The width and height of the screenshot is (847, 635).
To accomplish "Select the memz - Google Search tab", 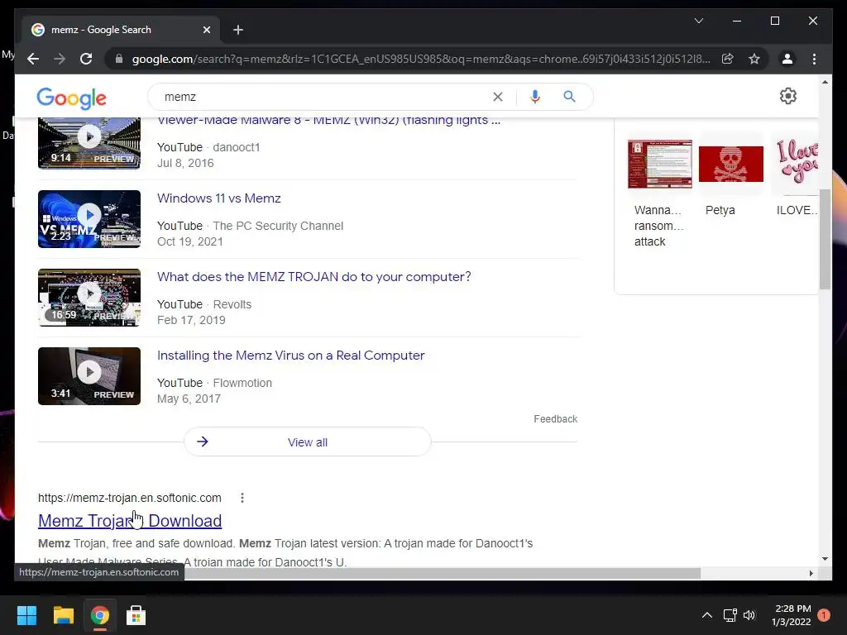I will [121, 30].
